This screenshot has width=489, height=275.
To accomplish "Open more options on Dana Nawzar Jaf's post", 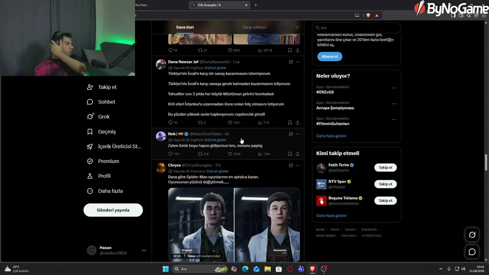I will tap(298, 62).
